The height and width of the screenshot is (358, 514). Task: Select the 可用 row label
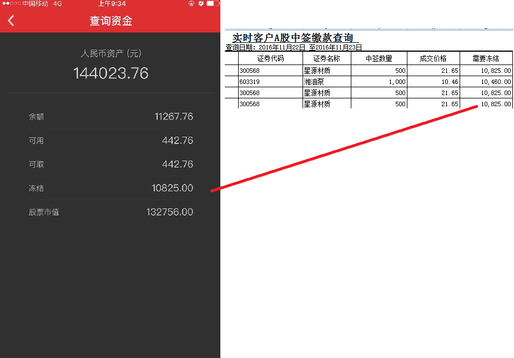tap(36, 141)
